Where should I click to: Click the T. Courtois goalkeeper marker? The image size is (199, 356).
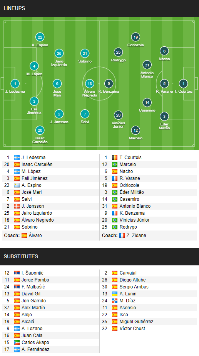(183, 83)
